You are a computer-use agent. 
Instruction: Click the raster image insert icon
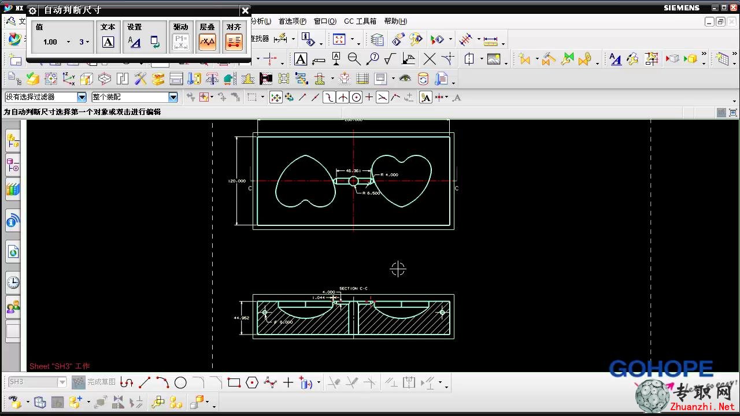point(494,59)
